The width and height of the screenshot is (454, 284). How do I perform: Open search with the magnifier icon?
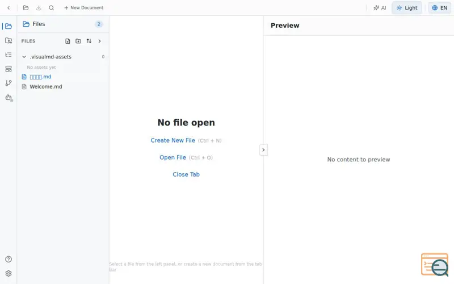point(51,8)
